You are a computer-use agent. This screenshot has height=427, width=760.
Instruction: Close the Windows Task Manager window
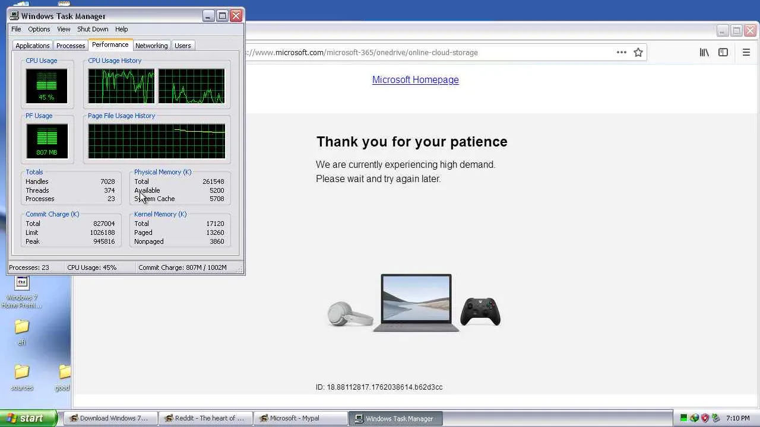click(236, 16)
